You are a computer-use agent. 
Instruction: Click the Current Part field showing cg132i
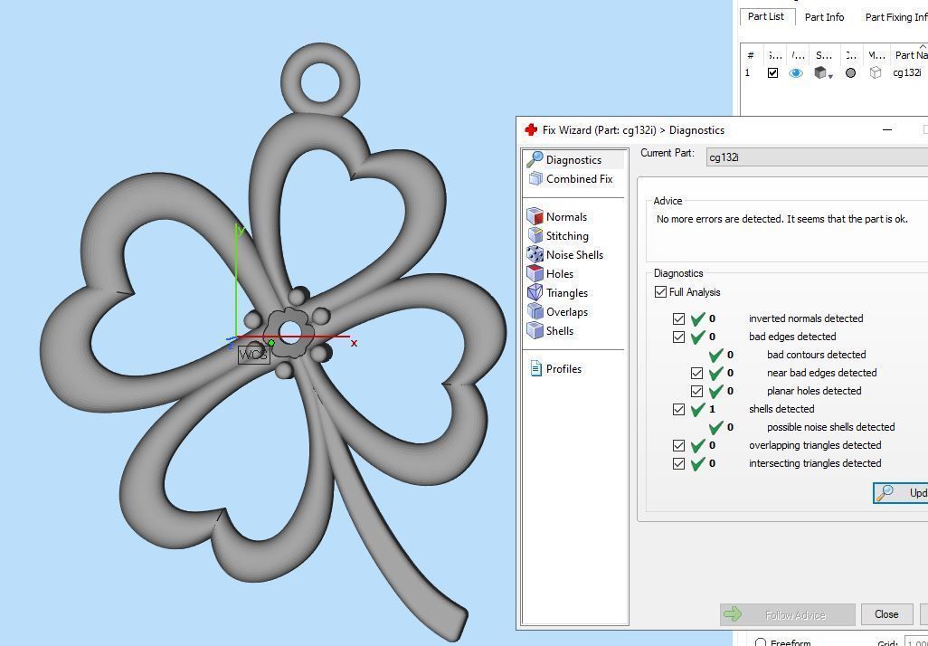(817, 157)
